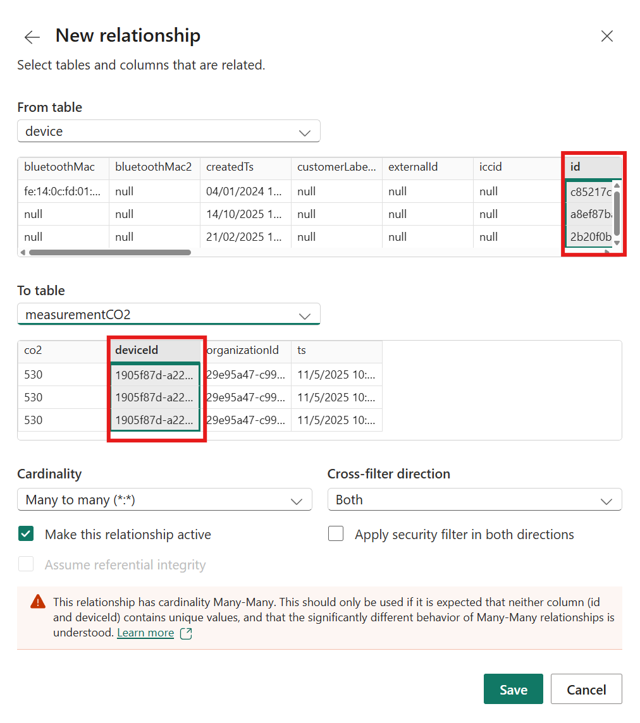
Task: Click the back arrow icon
Action: click(x=32, y=37)
